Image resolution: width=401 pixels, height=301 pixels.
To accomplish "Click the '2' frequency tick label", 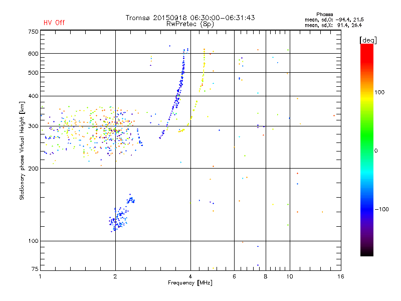I will (x=115, y=276).
